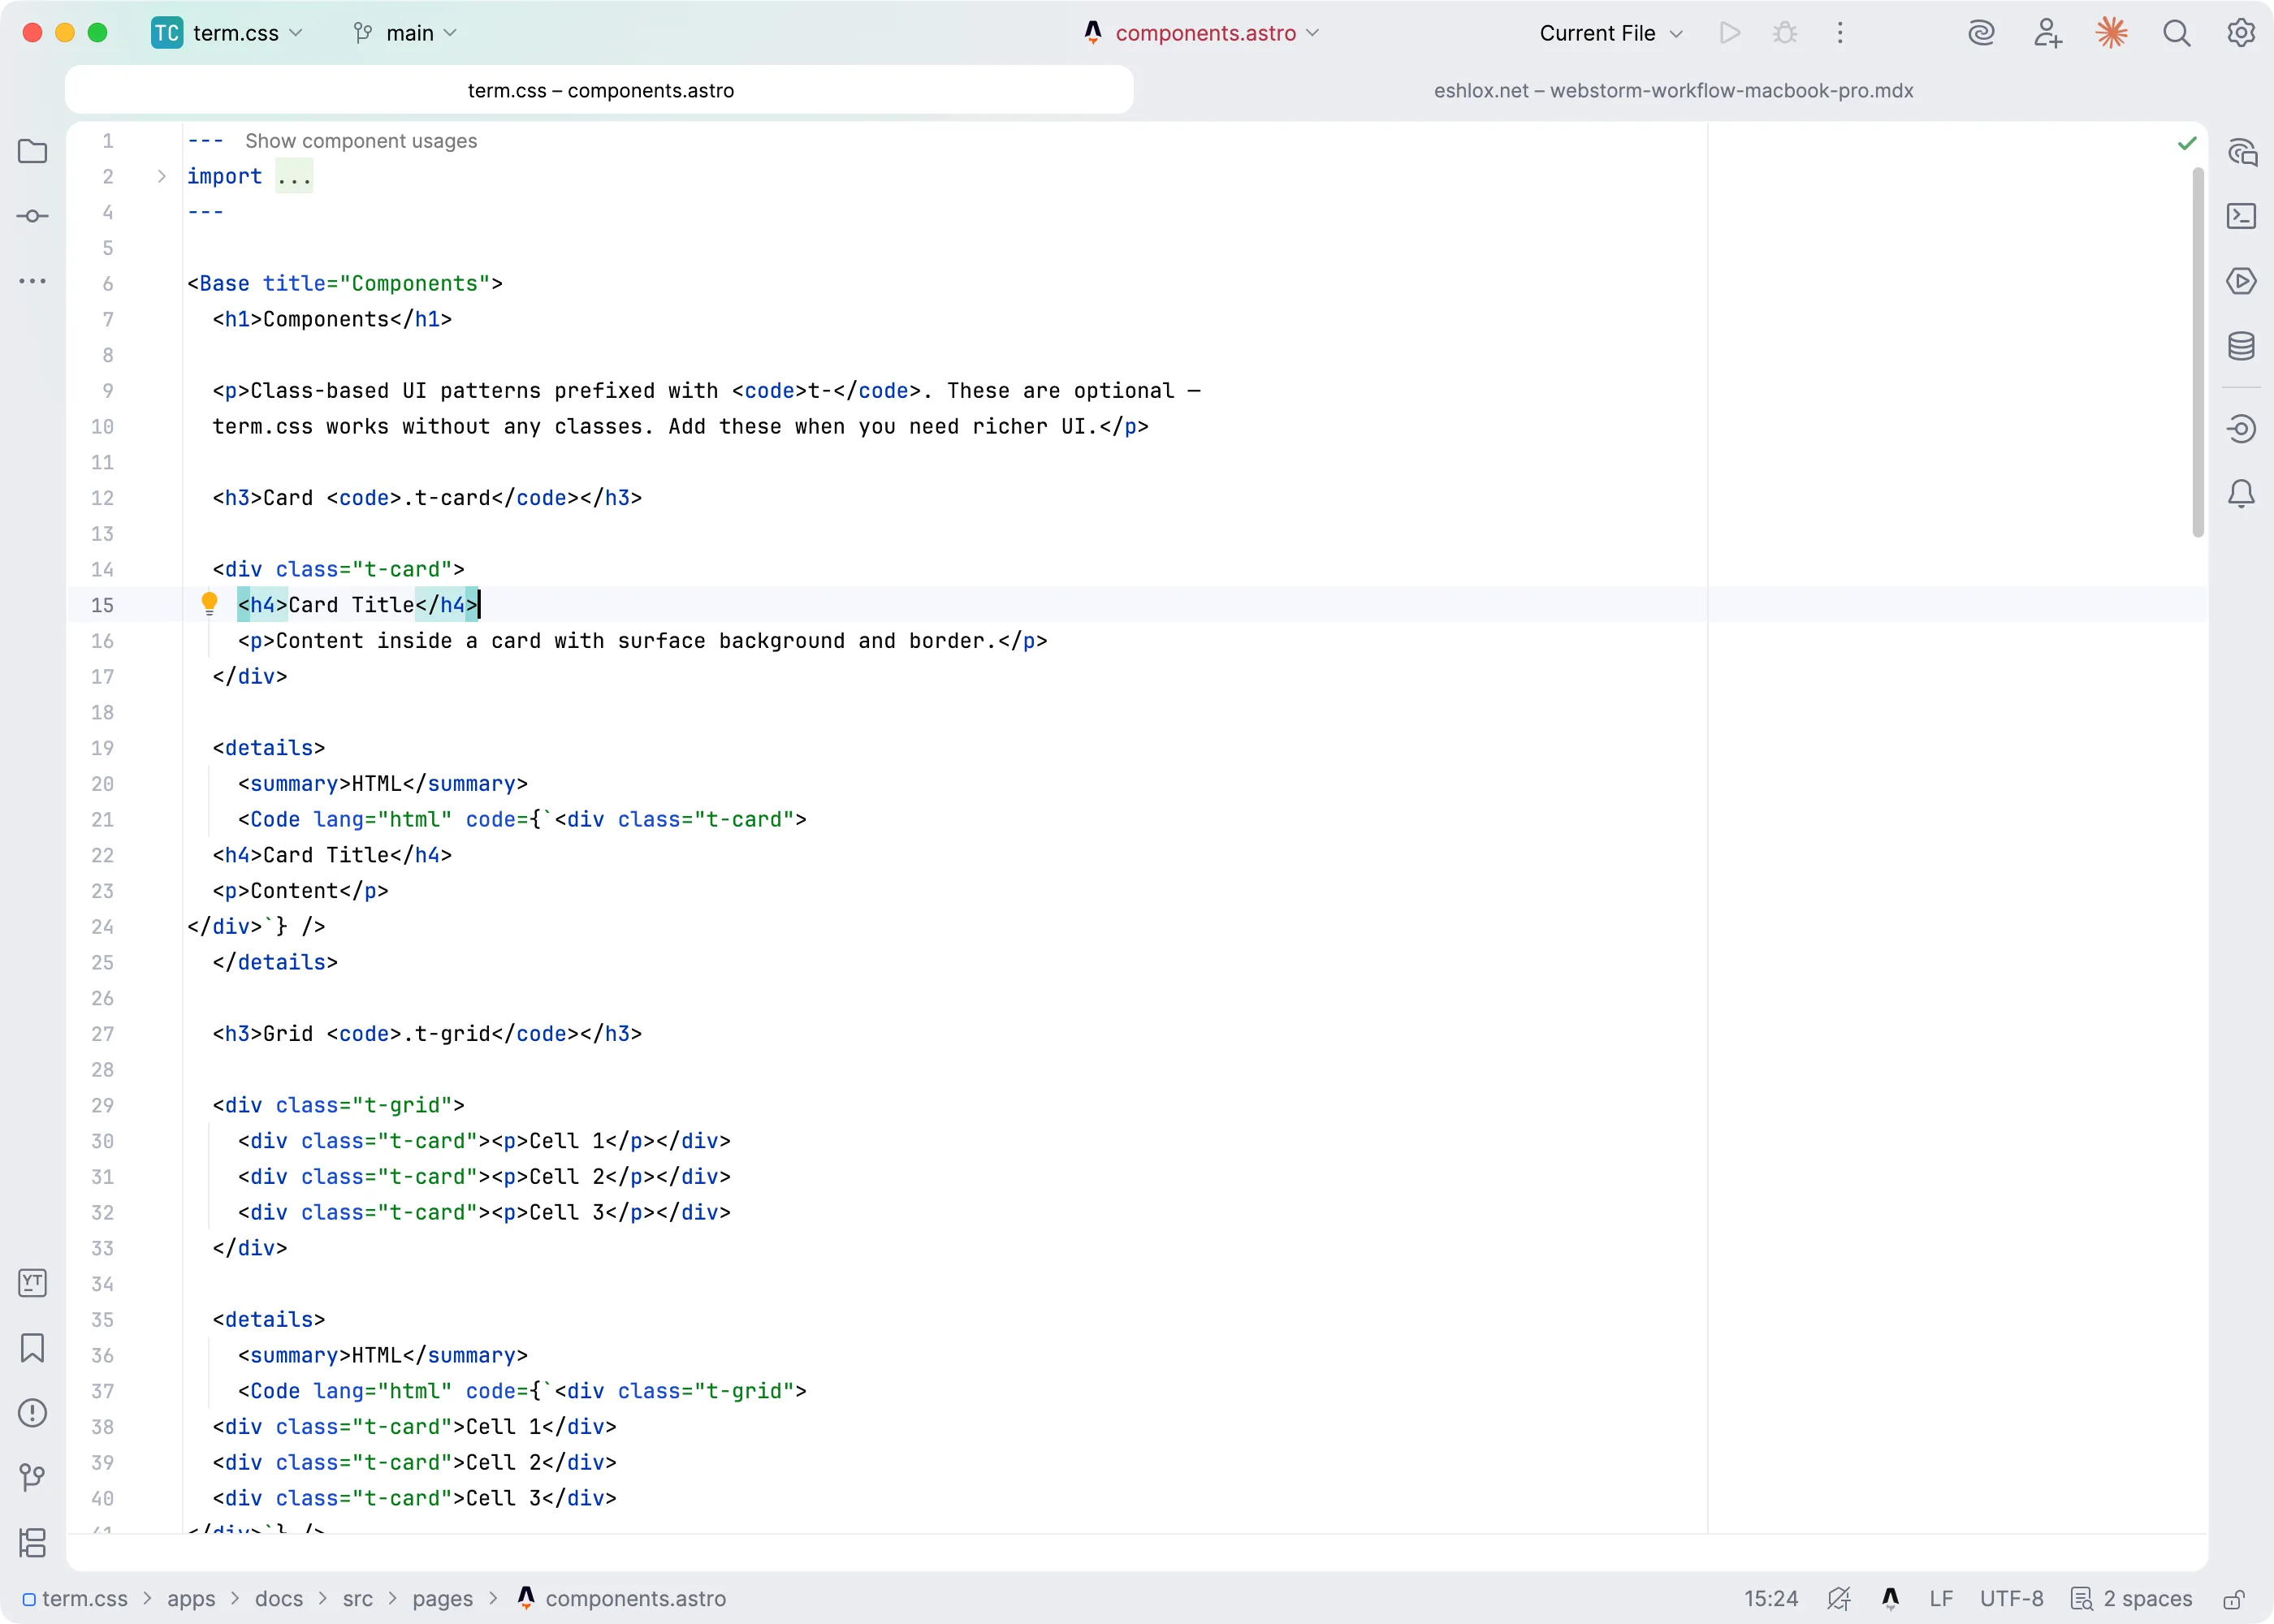Expand the collapsed import statement
This screenshot has width=2274, height=1624.
[160, 176]
